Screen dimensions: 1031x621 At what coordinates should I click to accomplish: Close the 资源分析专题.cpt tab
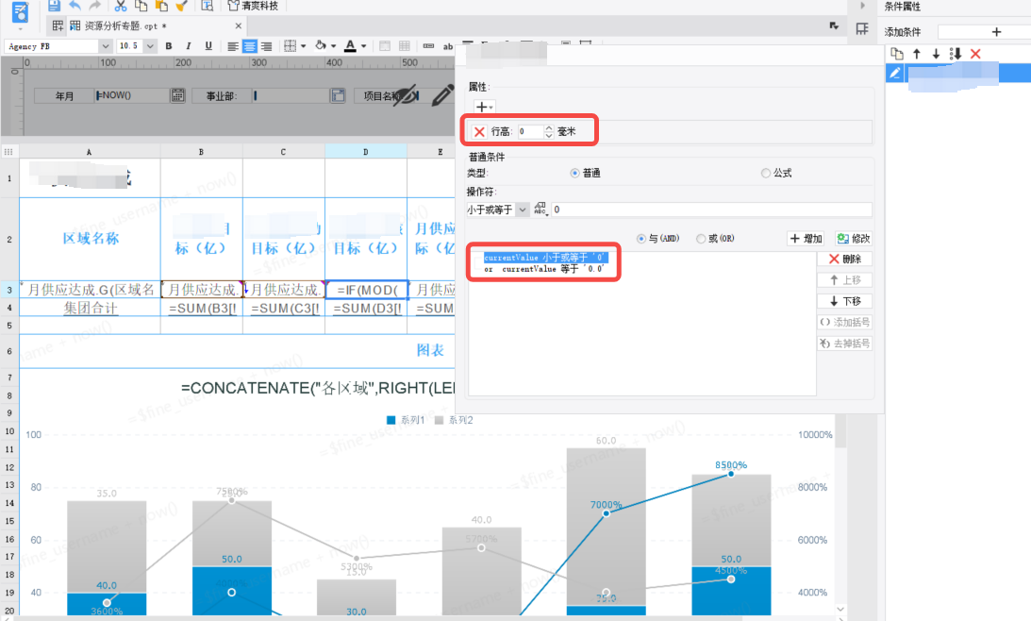point(238,25)
